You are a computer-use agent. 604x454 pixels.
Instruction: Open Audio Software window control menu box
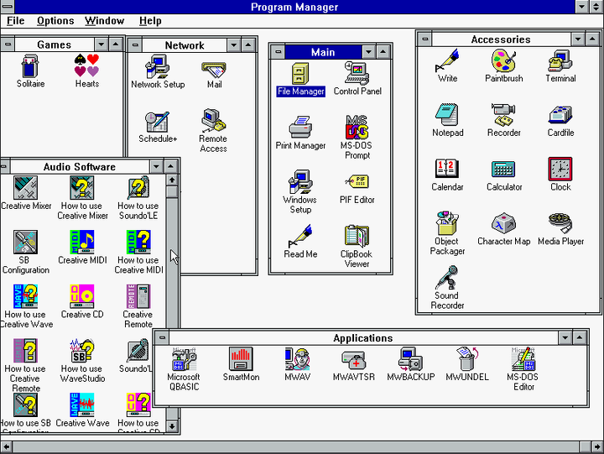(x=5, y=166)
